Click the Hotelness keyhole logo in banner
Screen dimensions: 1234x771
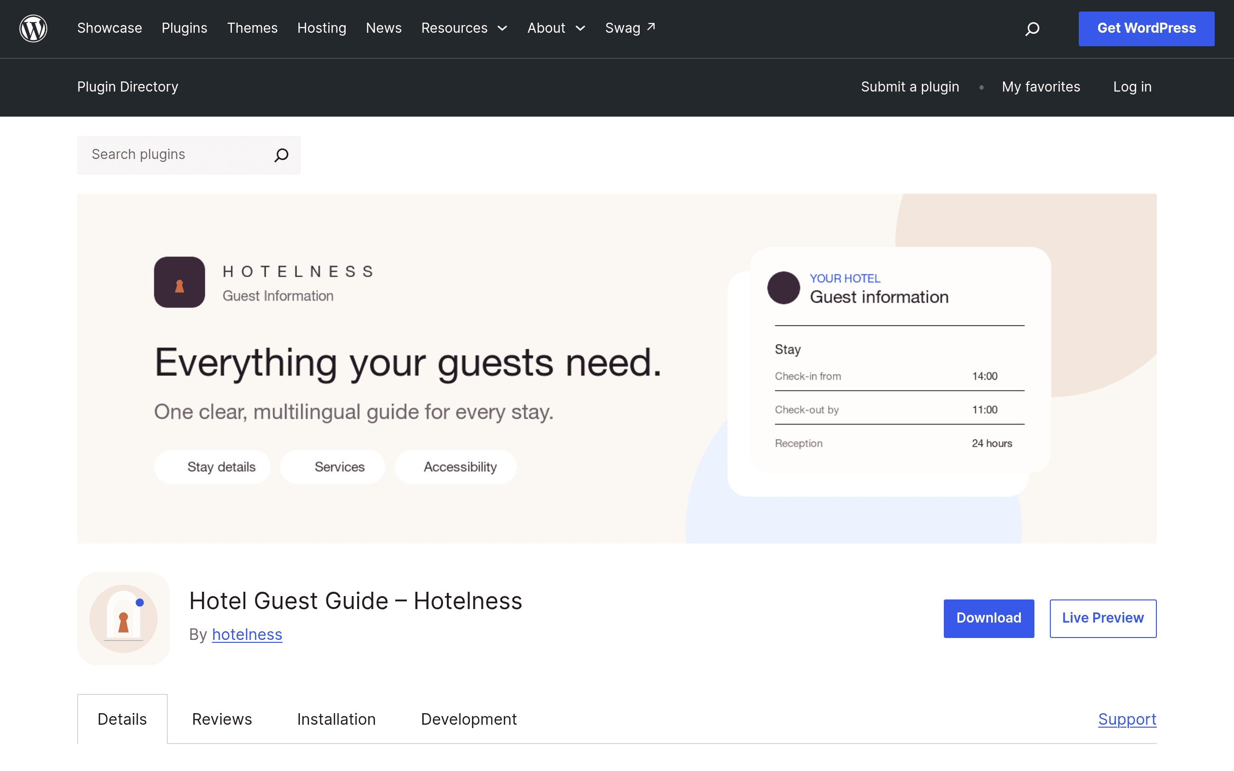coord(179,282)
